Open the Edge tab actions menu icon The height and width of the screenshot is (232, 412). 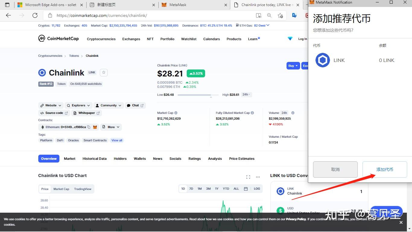[7, 5]
